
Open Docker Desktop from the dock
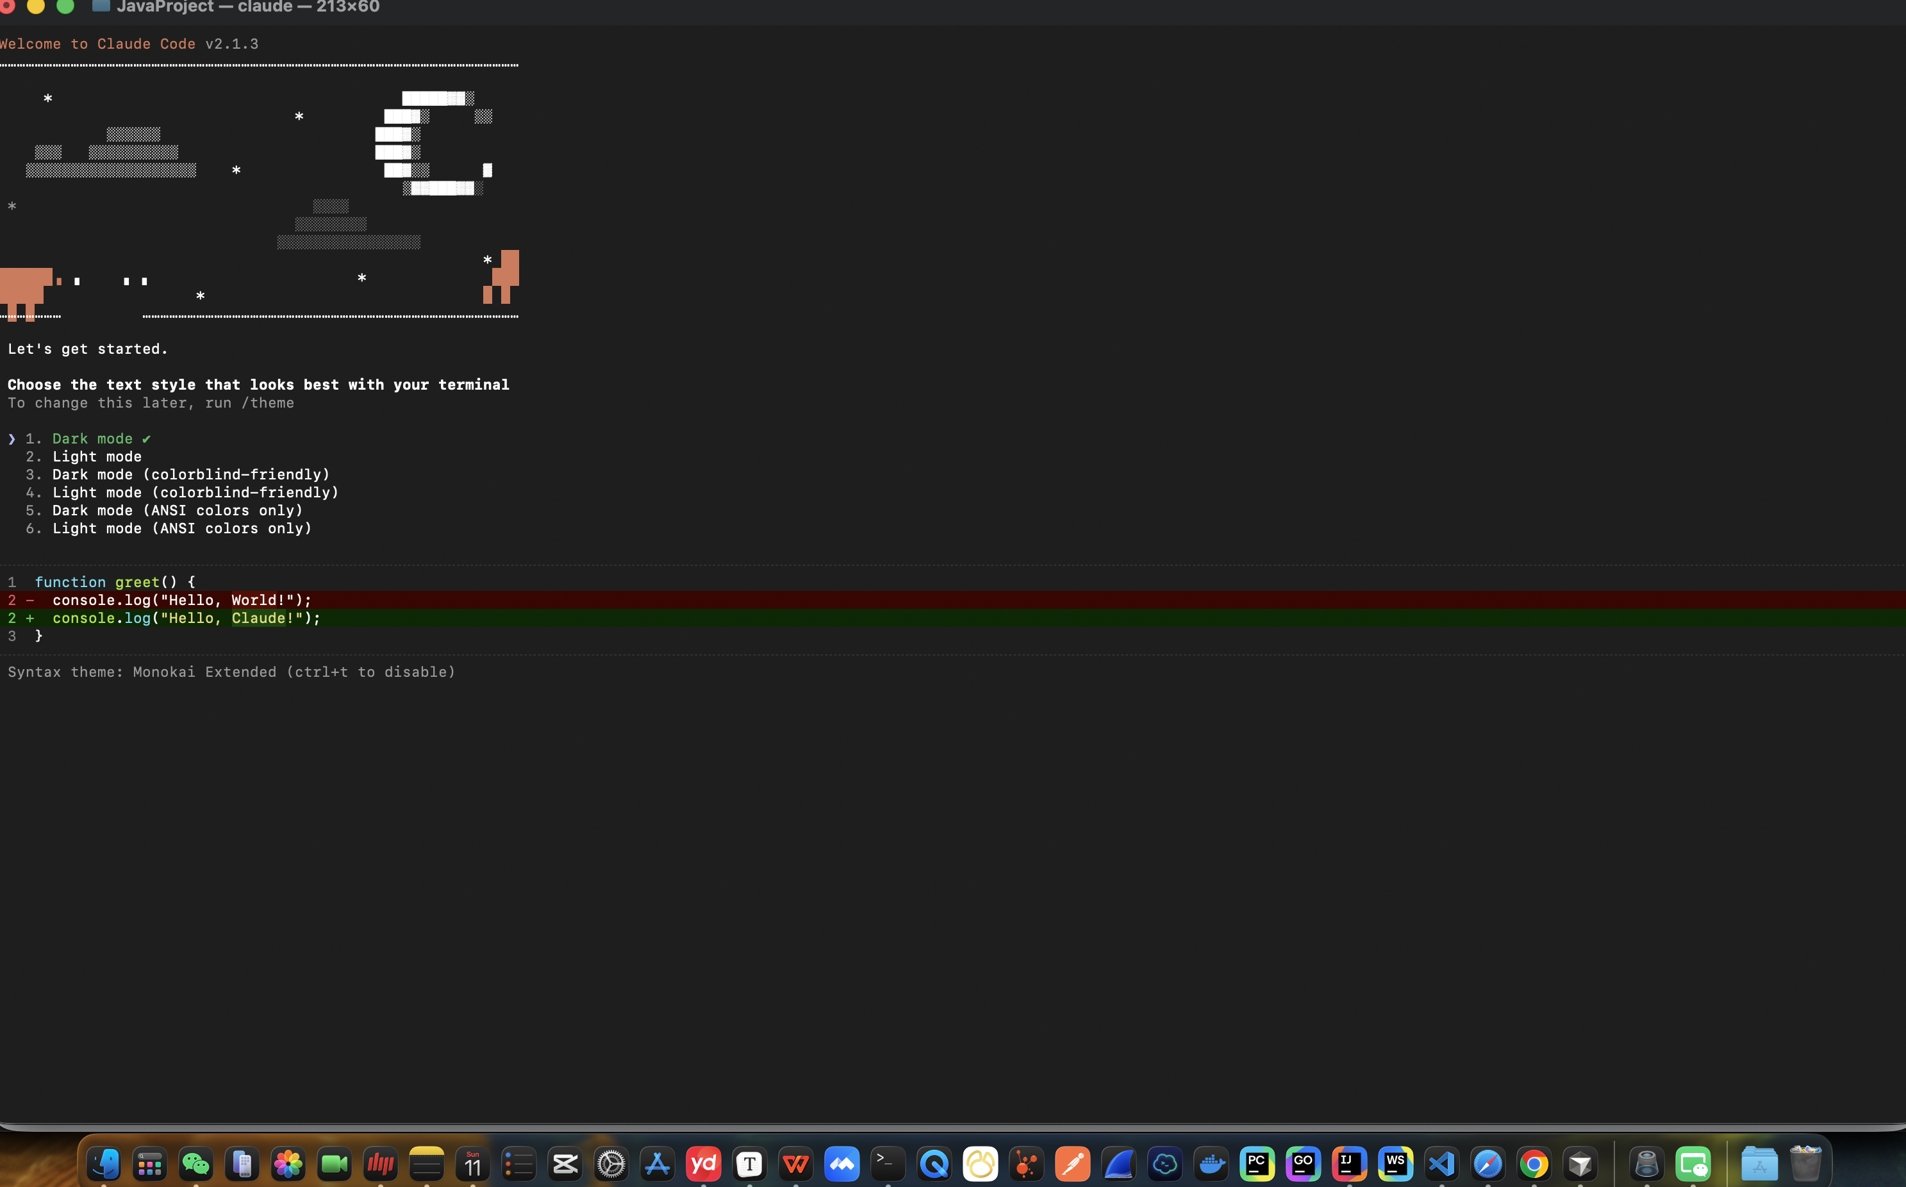point(1211,1163)
